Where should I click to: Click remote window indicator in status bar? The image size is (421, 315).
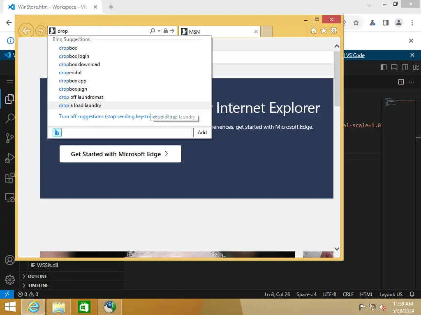pos(7,294)
